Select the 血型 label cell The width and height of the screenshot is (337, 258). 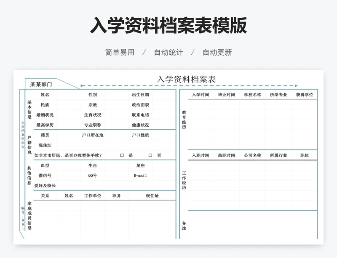pyautogui.click(x=45, y=165)
